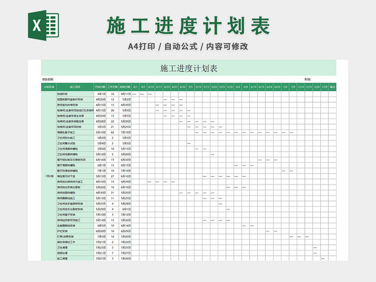Select the 卫生间防水施工 task cell
The image size is (376, 282).
pos(75,138)
